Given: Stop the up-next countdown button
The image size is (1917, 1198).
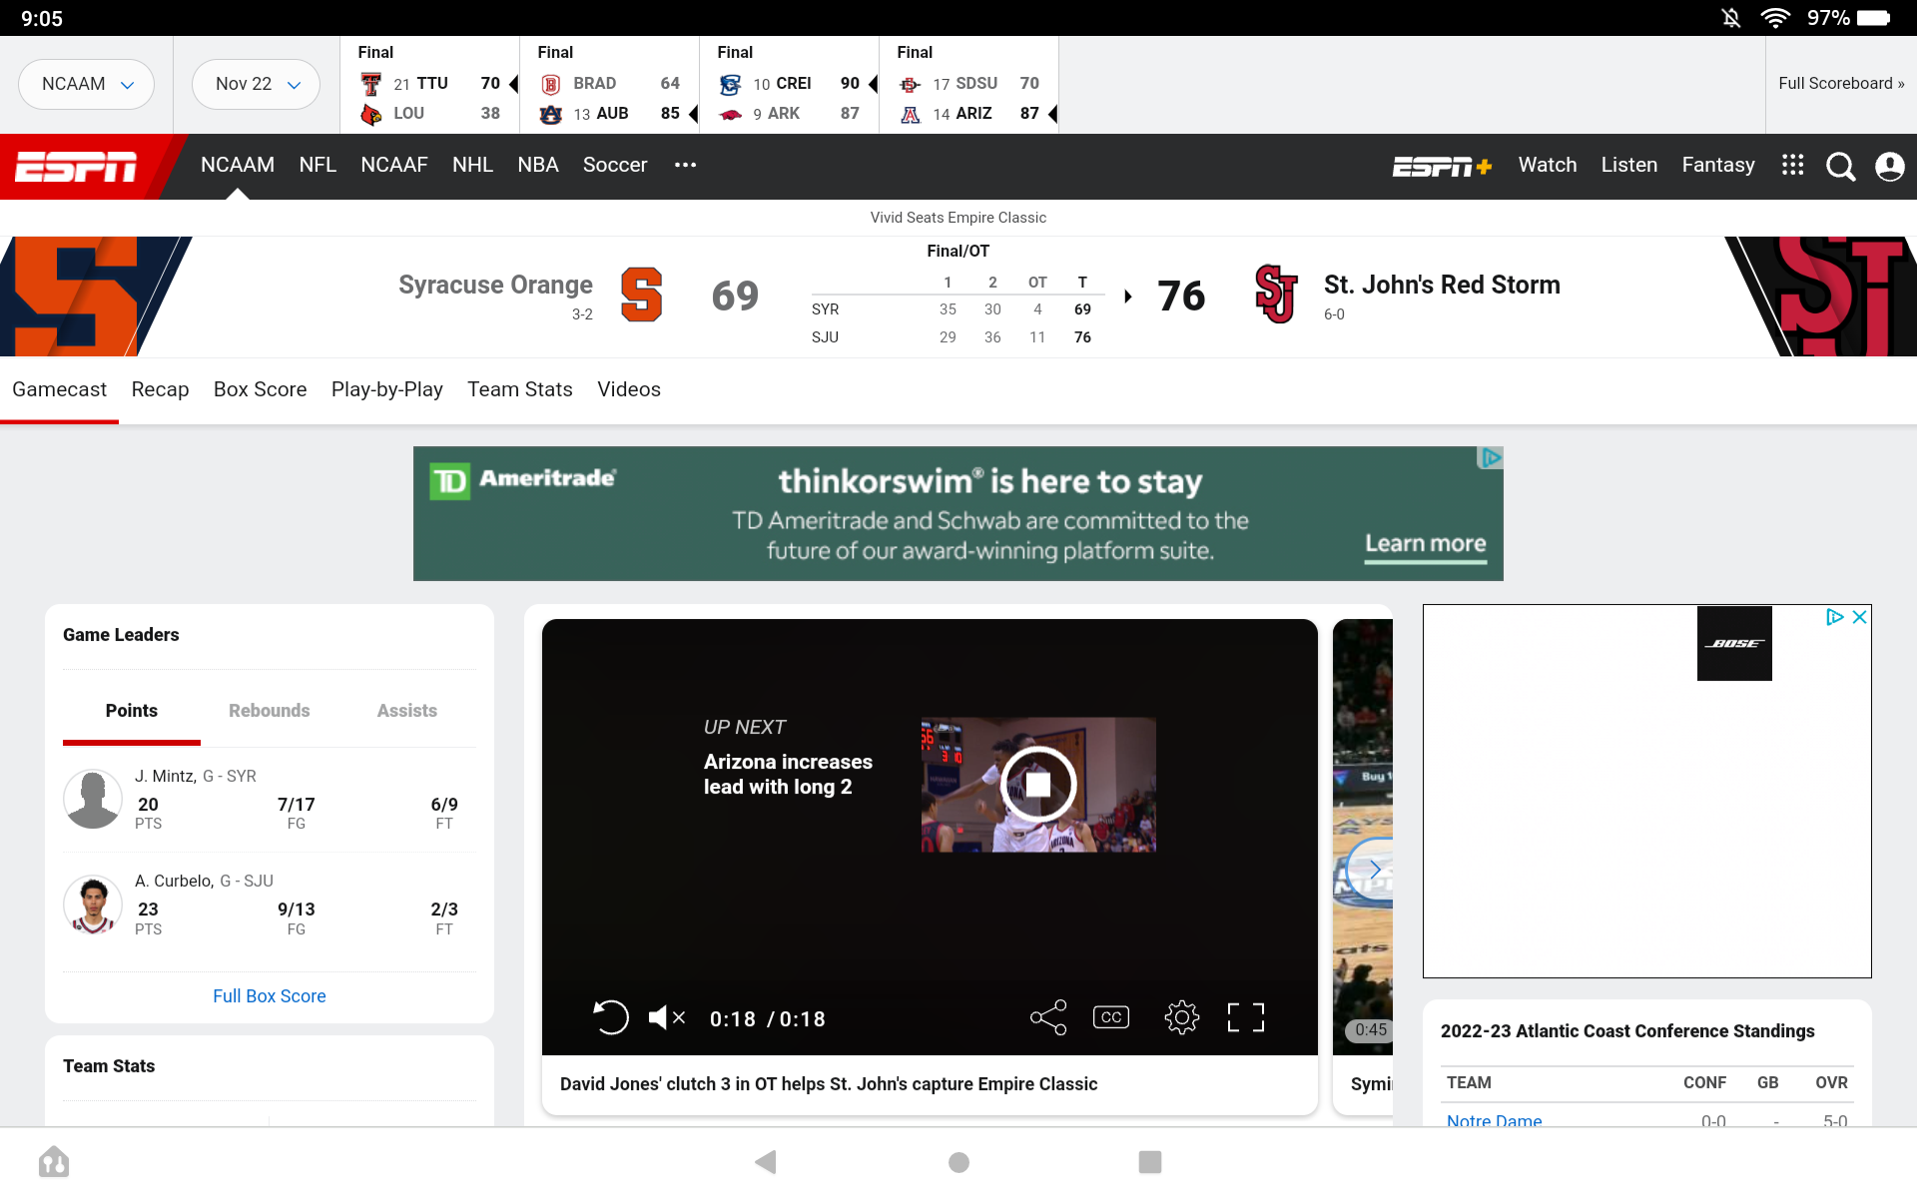Looking at the screenshot, I should click(1038, 785).
